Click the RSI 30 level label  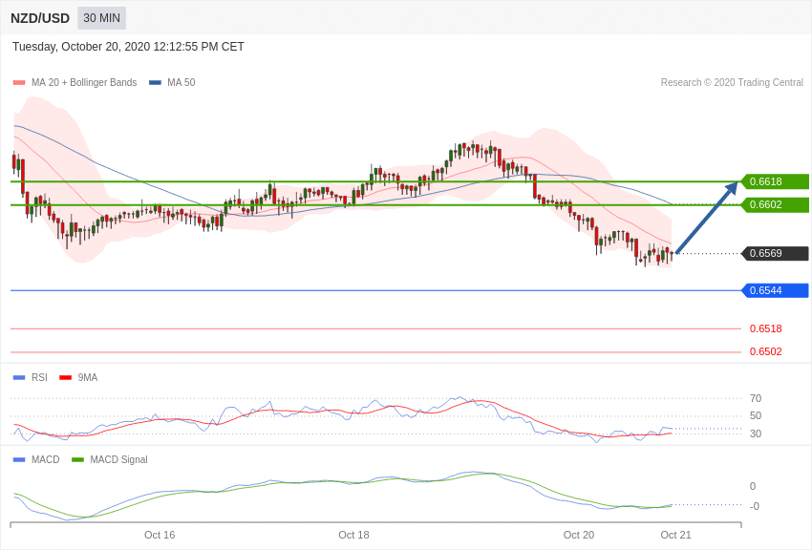pyautogui.click(x=756, y=434)
